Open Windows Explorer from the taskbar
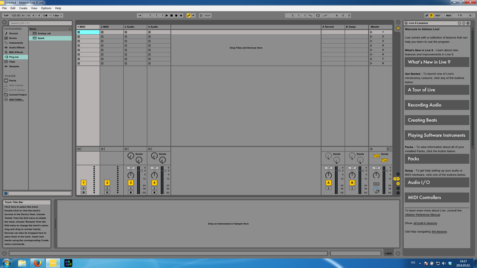The width and height of the screenshot is (477, 268). pos(22,263)
